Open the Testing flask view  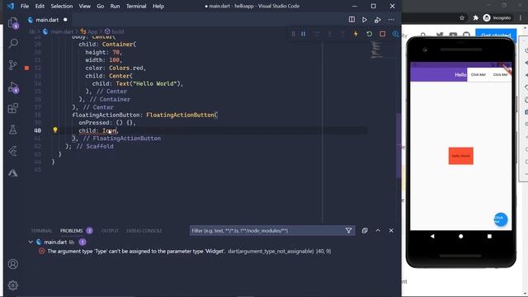pyautogui.click(x=13, y=130)
